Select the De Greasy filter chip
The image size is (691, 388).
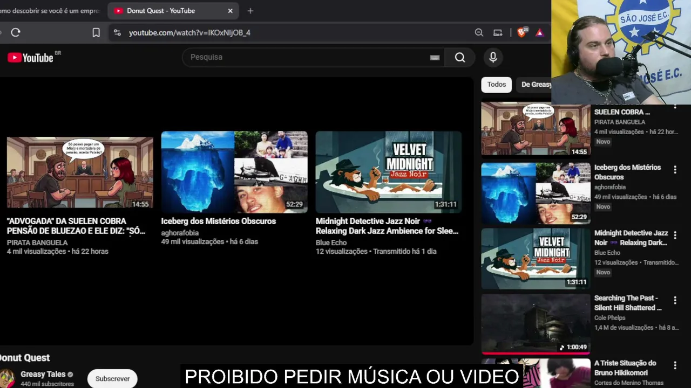534,85
